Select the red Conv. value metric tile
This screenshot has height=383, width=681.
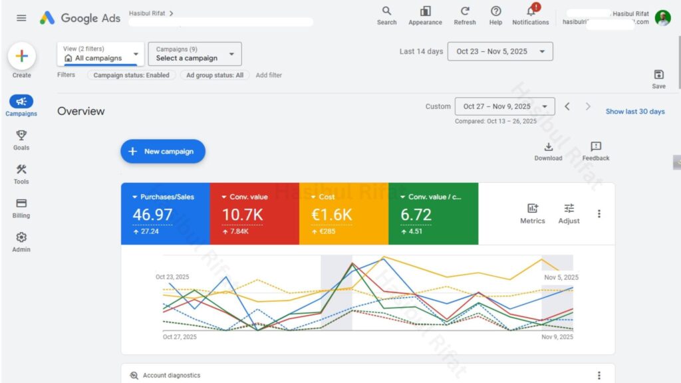[255, 213]
